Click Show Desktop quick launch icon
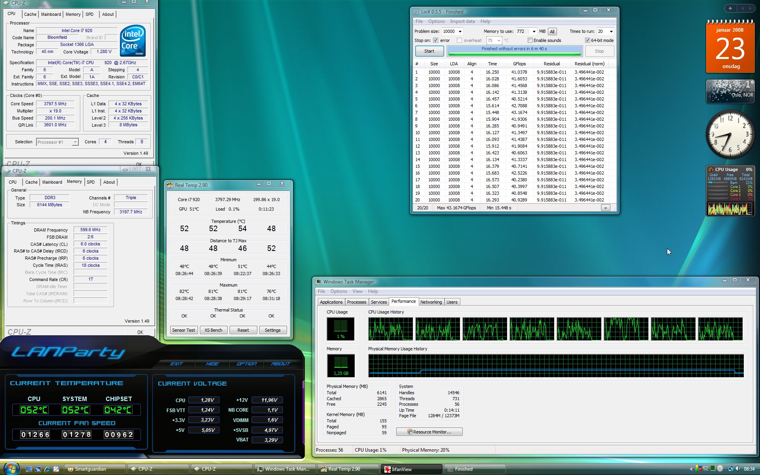 pos(29,469)
